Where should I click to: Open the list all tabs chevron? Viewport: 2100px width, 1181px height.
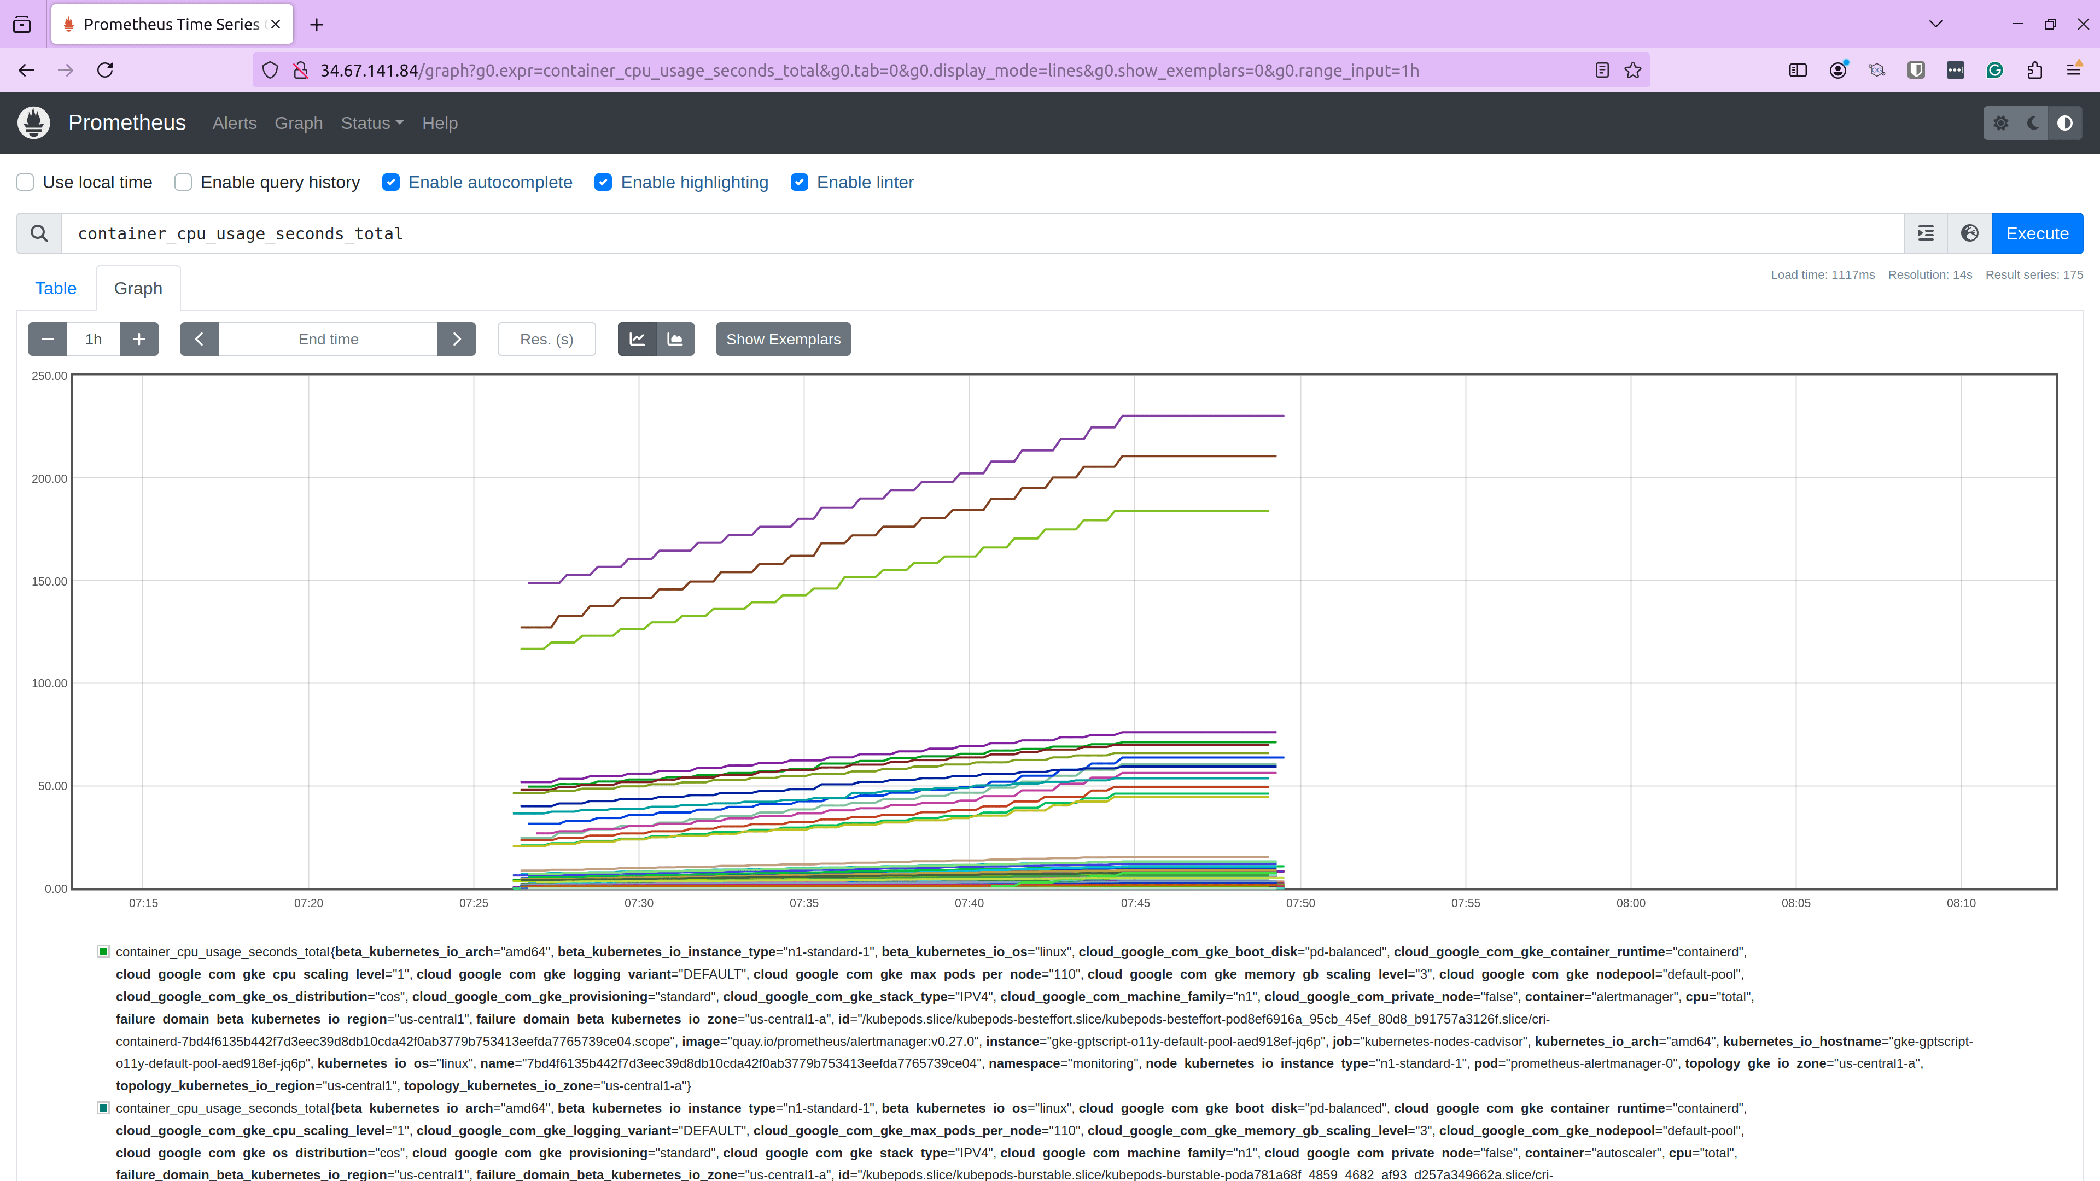tap(1936, 25)
